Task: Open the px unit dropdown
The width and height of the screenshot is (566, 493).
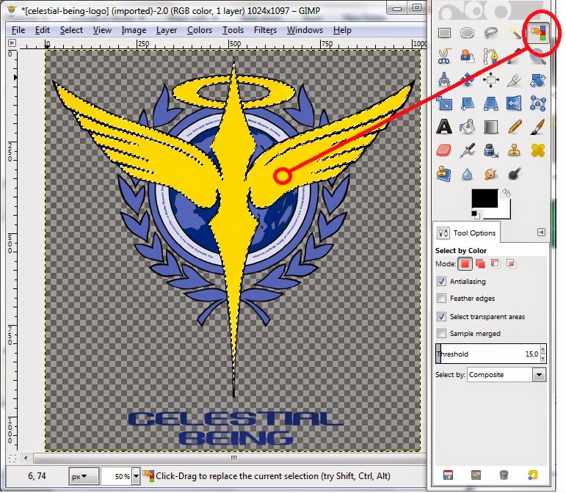Action: pyautogui.click(x=84, y=476)
